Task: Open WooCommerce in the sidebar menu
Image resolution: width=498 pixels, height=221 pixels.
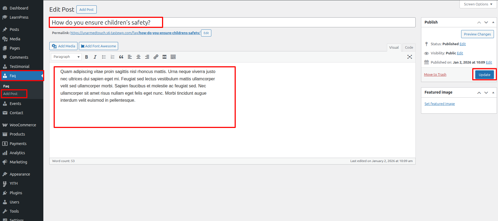Action: (x=23, y=125)
